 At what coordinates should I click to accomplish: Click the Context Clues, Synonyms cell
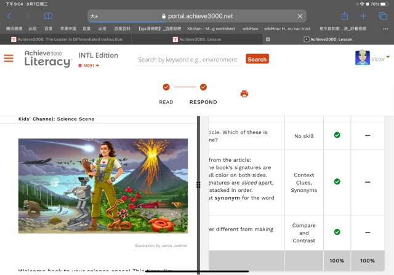coord(304,183)
